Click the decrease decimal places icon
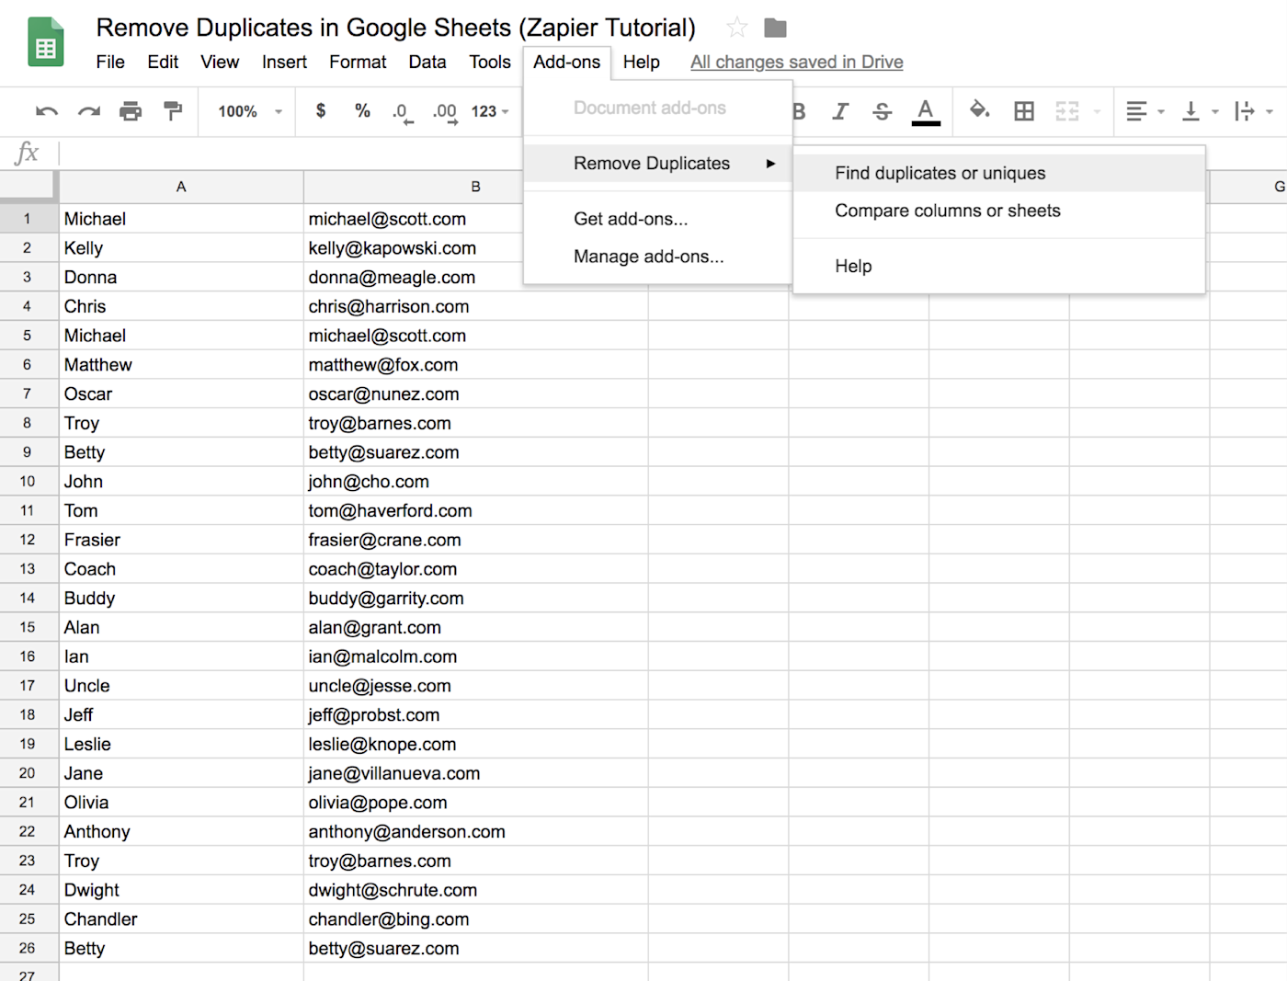1287x981 pixels. pos(402,112)
